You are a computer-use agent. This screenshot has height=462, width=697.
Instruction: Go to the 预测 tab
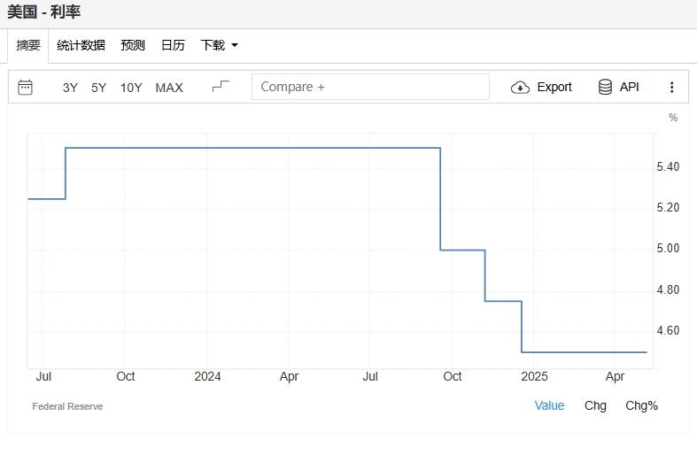(133, 45)
